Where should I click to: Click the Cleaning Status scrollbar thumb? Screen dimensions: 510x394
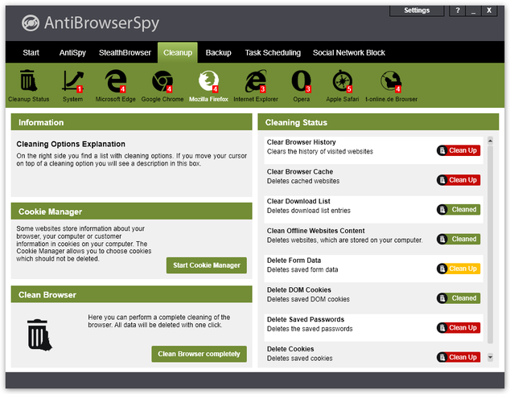(490, 244)
